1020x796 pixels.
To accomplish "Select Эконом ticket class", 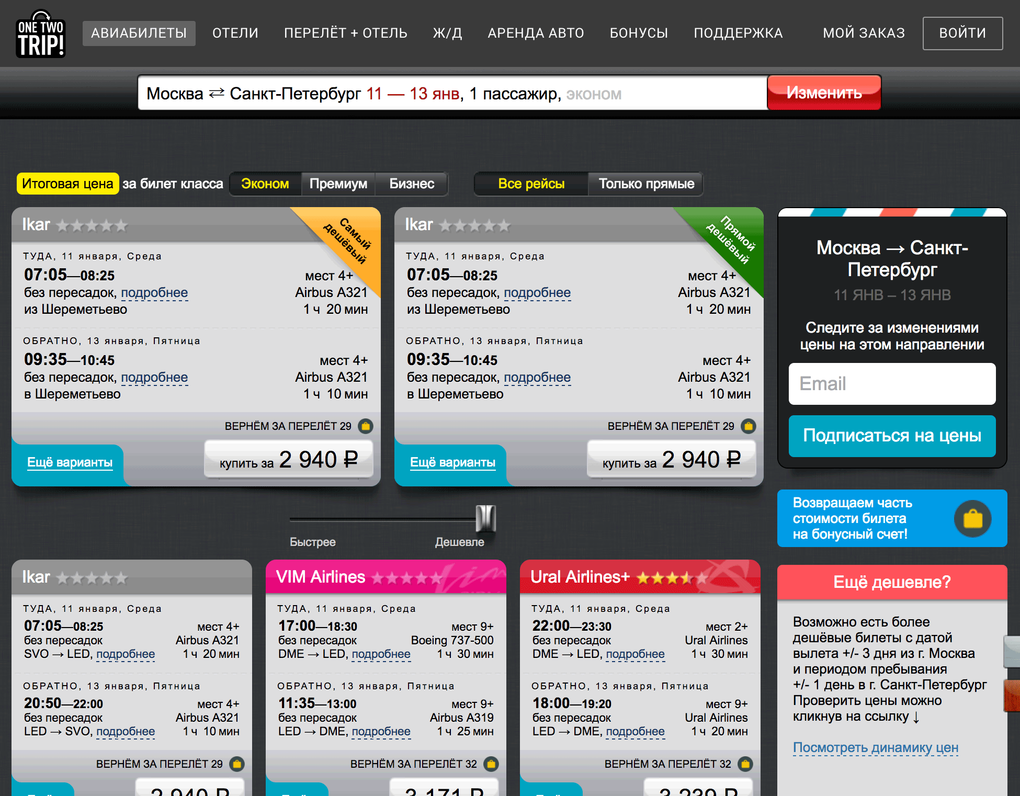I will [265, 184].
